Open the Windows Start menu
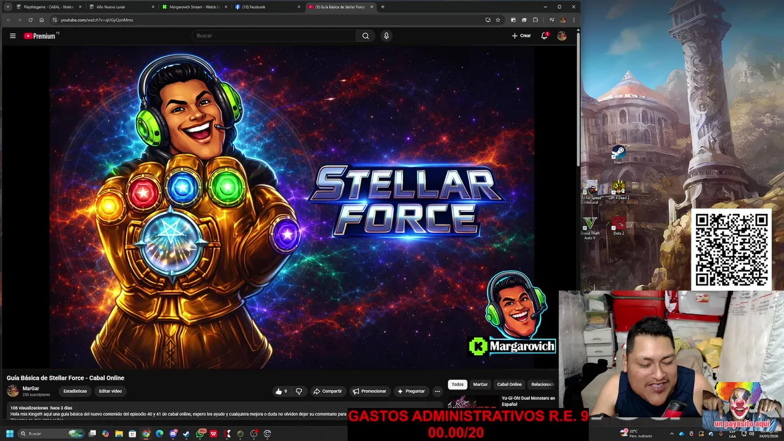 click(10, 434)
